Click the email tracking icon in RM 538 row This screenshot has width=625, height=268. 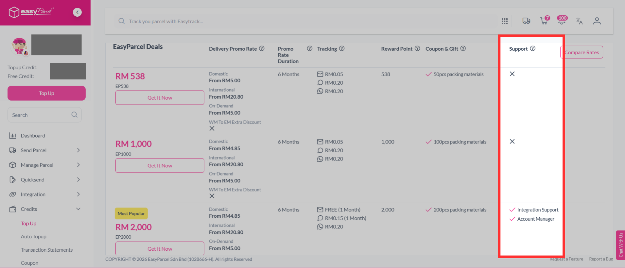tap(320, 74)
